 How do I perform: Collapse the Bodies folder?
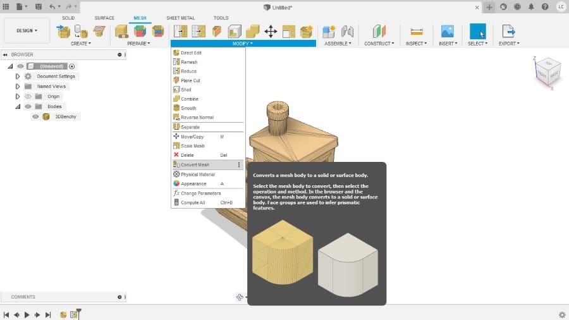click(x=18, y=107)
